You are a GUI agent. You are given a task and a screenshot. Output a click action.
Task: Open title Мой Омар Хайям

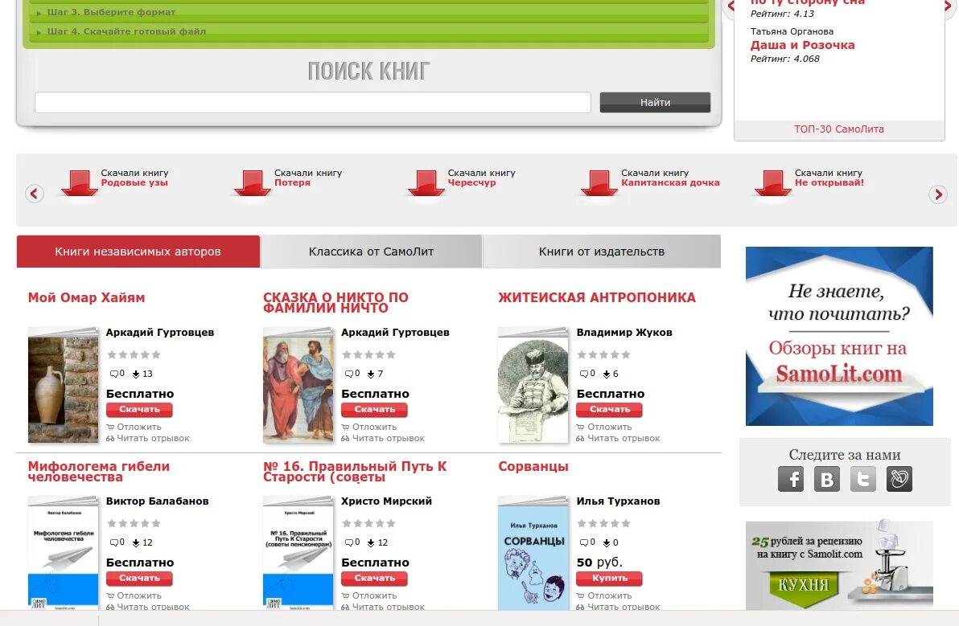[x=86, y=297]
